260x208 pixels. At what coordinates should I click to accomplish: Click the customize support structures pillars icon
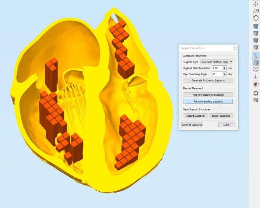[256, 100]
